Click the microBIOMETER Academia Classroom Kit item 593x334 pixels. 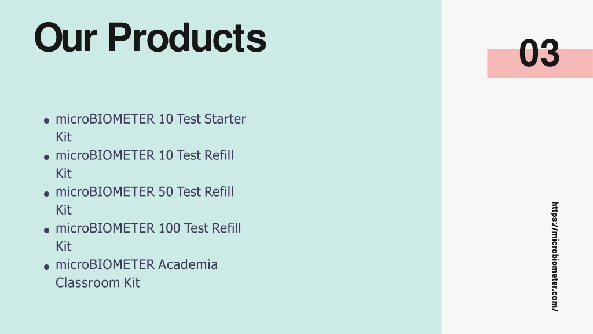pyautogui.click(x=137, y=274)
